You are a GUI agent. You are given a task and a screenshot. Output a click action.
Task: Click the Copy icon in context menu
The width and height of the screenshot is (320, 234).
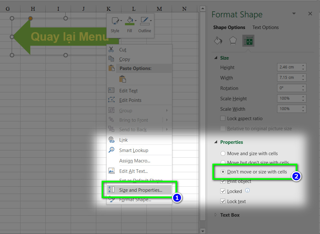click(111, 59)
